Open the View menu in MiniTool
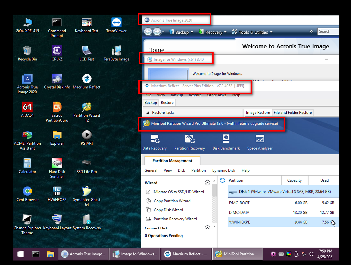Image resolution: width=351 pixels, height=265 pixels. [x=168, y=170]
